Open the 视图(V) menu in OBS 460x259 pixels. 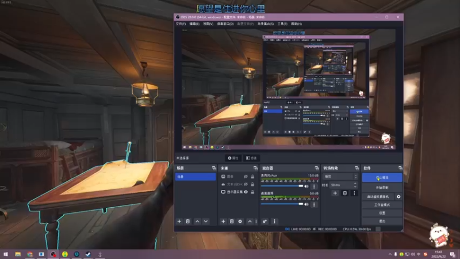point(208,24)
